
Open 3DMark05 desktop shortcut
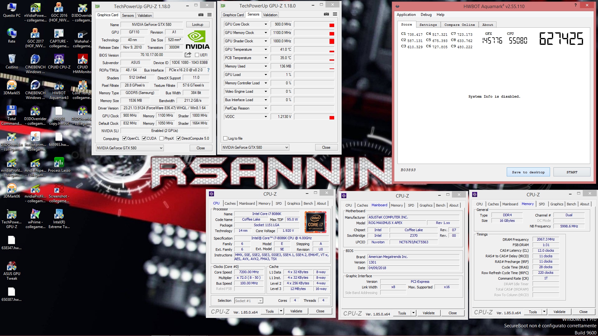12,87
